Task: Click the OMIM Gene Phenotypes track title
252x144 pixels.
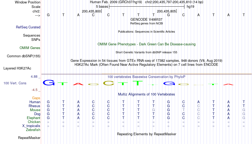Action: point(146,44)
